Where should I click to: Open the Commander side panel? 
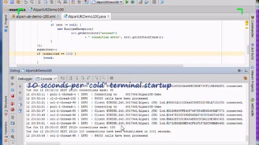coord(253,27)
